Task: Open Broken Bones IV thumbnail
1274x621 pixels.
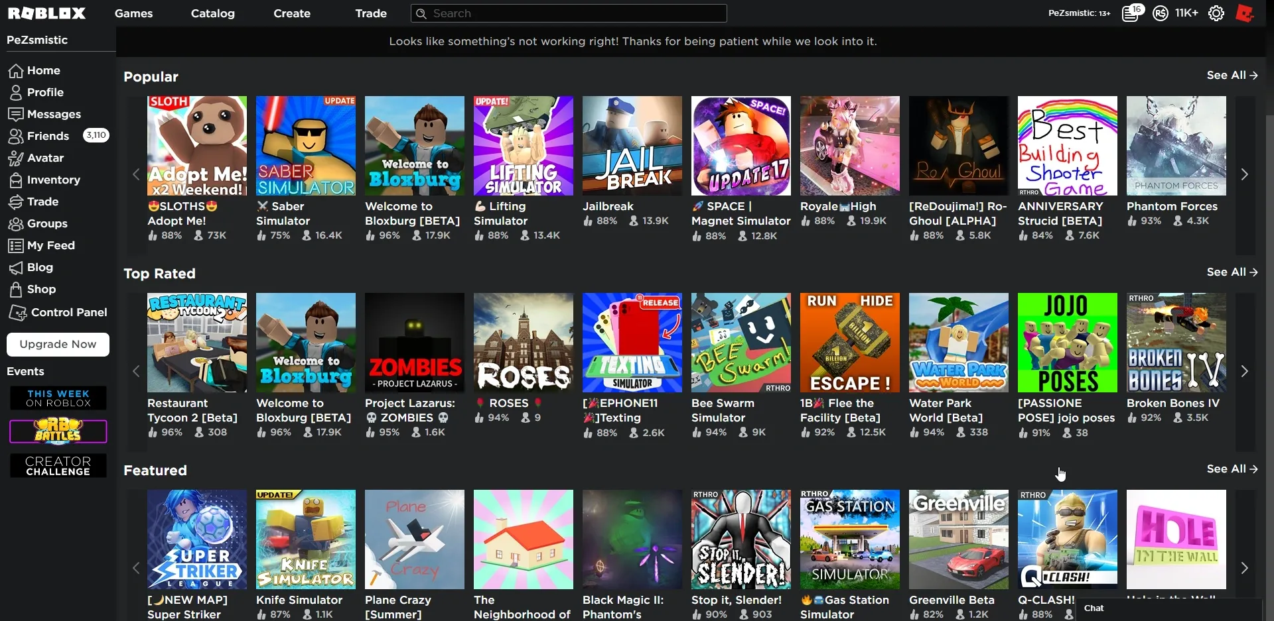Action: [x=1176, y=343]
